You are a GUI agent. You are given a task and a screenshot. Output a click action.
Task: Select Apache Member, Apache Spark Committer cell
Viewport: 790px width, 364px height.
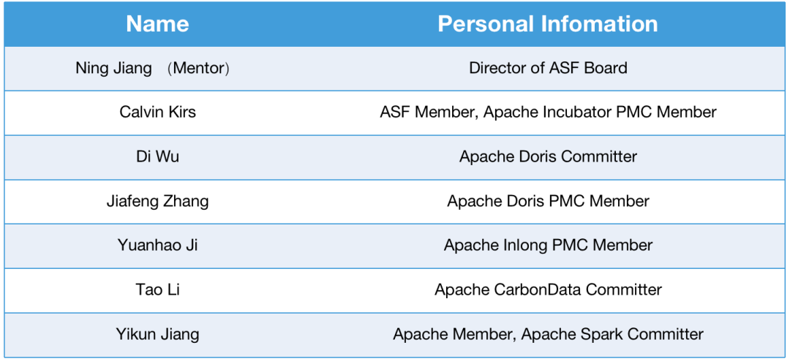[548, 334]
